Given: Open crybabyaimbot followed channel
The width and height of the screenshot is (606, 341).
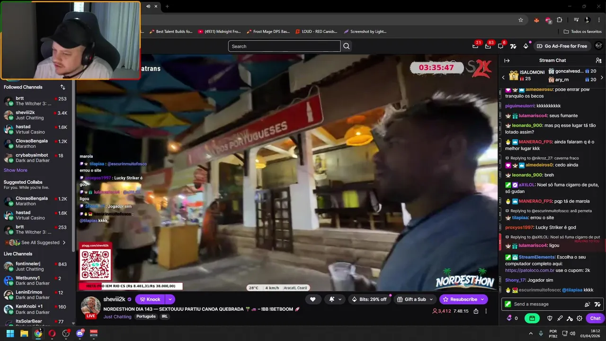Looking at the screenshot, I should tap(36, 158).
